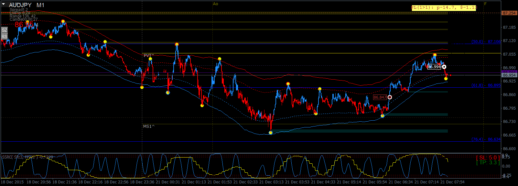Select the (50.0) - 87.106 Fibonacci label
518x186 pixels.
coord(486,42)
